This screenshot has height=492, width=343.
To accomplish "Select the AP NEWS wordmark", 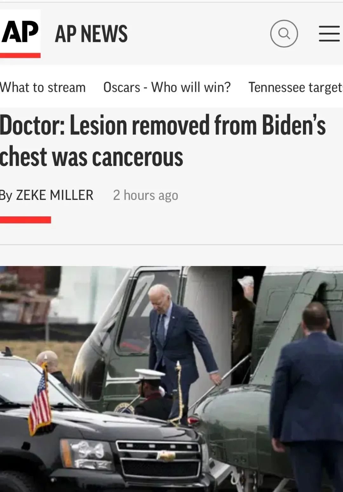I will (91, 34).
